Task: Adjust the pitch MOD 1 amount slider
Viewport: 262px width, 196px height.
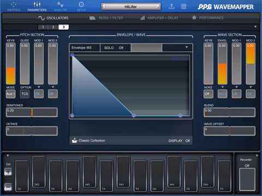Action: [x=39, y=64]
